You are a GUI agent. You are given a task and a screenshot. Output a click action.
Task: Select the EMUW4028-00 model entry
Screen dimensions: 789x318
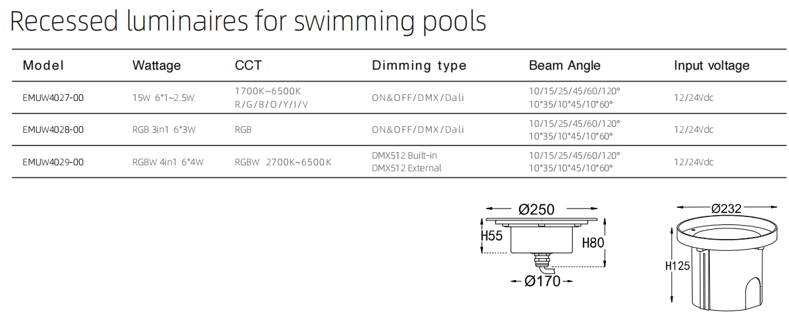click(x=53, y=129)
